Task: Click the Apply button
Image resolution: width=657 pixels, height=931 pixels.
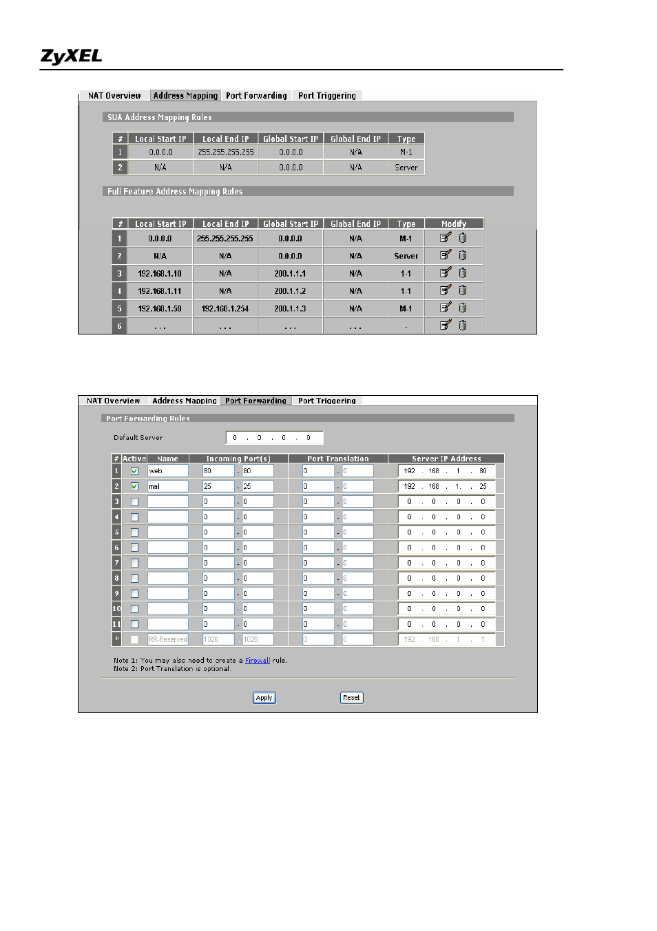Action: tap(264, 698)
